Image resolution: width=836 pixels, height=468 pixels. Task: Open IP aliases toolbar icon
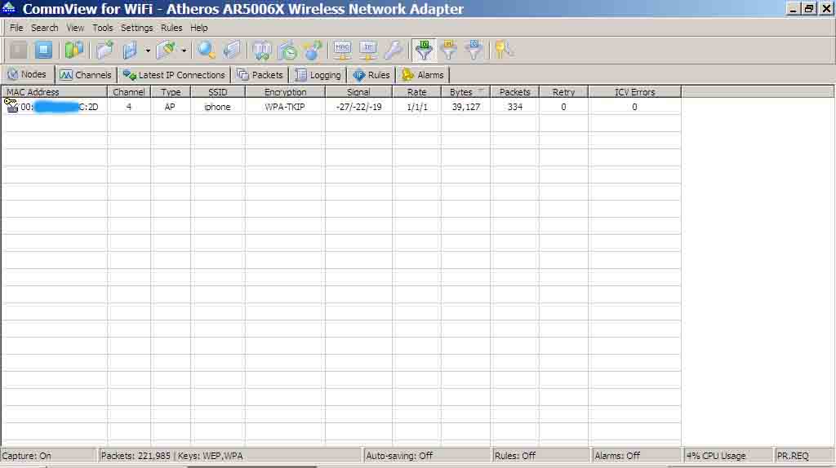point(368,50)
